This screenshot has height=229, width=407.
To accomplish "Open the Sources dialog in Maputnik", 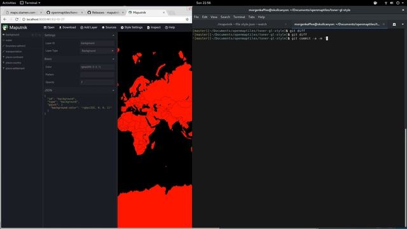I will point(109,27).
